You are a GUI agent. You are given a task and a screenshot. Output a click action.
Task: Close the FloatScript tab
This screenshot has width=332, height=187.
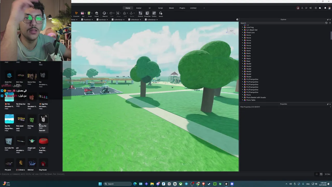click(x=92, y=19)
